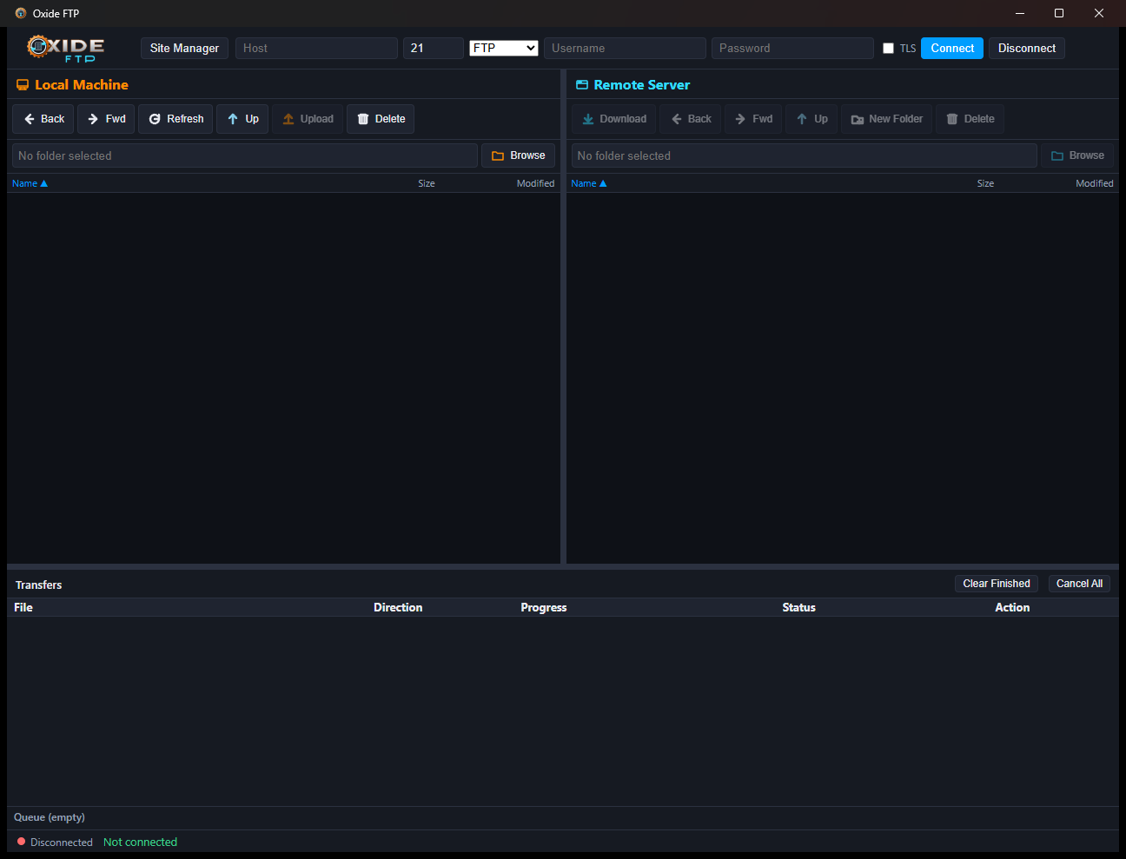
Task: Click the Fwd arrow in Local Machine toolbar
Action: tap(106, 119)
